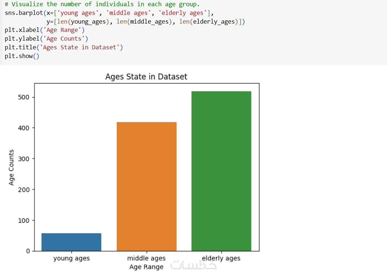Click the gray Arabic watermark near chart bottom

pyautogui.click(x=193, y=265)
